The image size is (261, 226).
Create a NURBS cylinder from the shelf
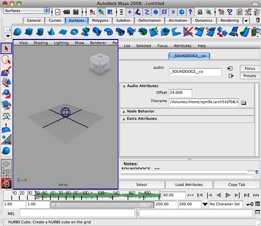pyautogui.click(x=40, y=32)
